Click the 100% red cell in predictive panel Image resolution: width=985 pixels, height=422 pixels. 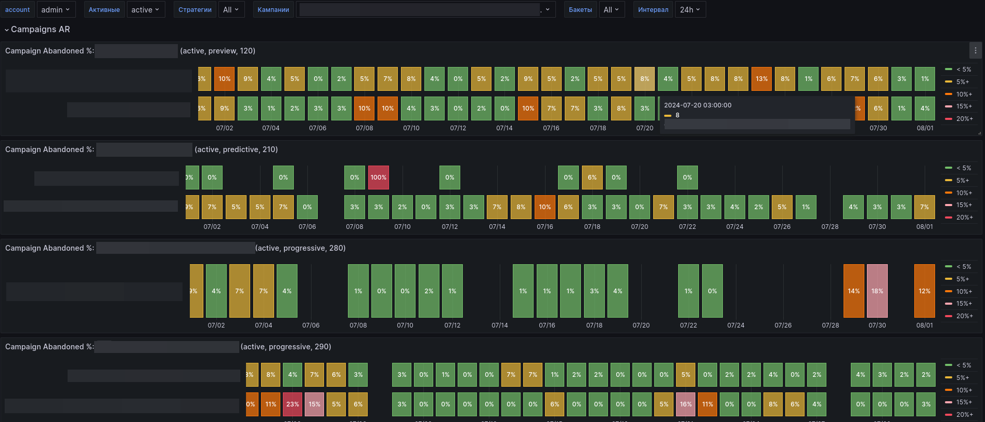pos(379,178)
